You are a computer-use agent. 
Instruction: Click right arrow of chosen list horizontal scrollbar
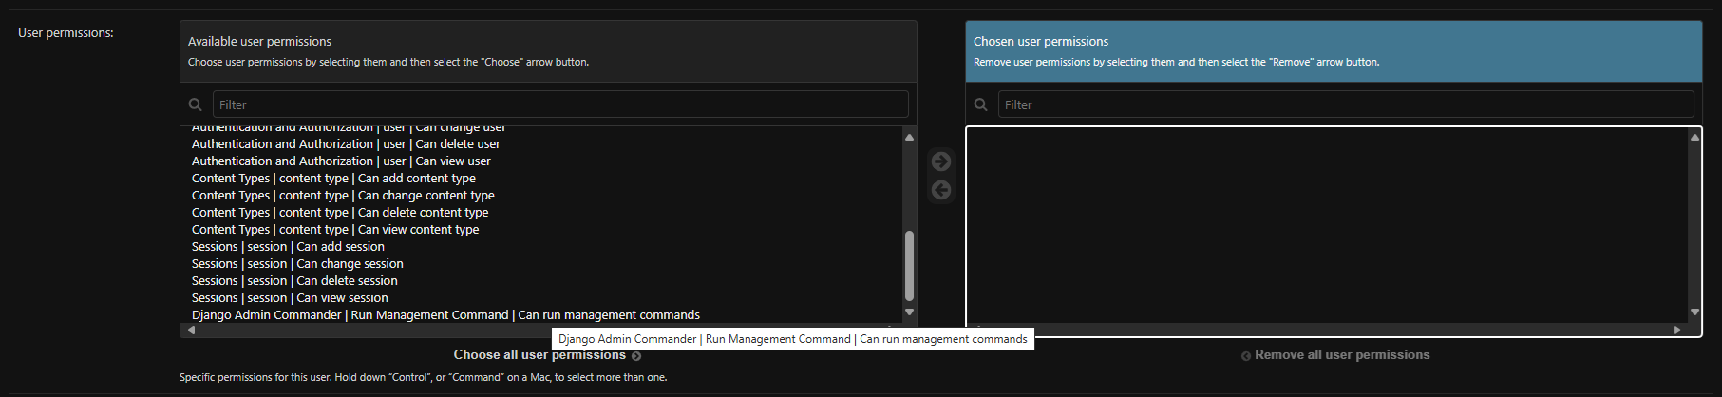pyautogui.click(x=1676, y=330)
